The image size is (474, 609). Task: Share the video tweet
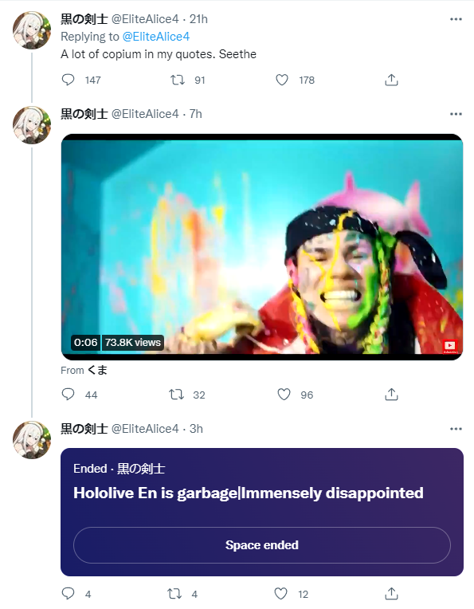click(391, 395)
